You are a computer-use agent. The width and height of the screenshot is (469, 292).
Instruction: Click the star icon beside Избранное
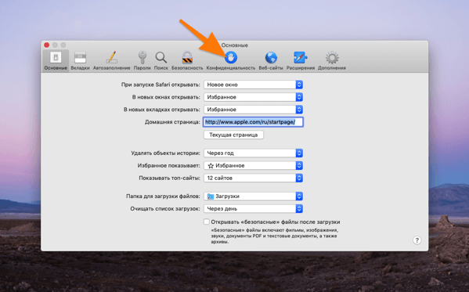pyautogui.click(x=211, y=165)
